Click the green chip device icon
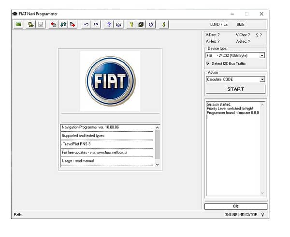This screenshot has width=290, height=237. 18,24
